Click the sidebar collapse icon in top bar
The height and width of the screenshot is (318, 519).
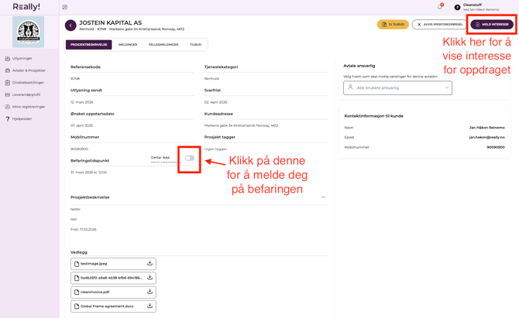point(65,7)
